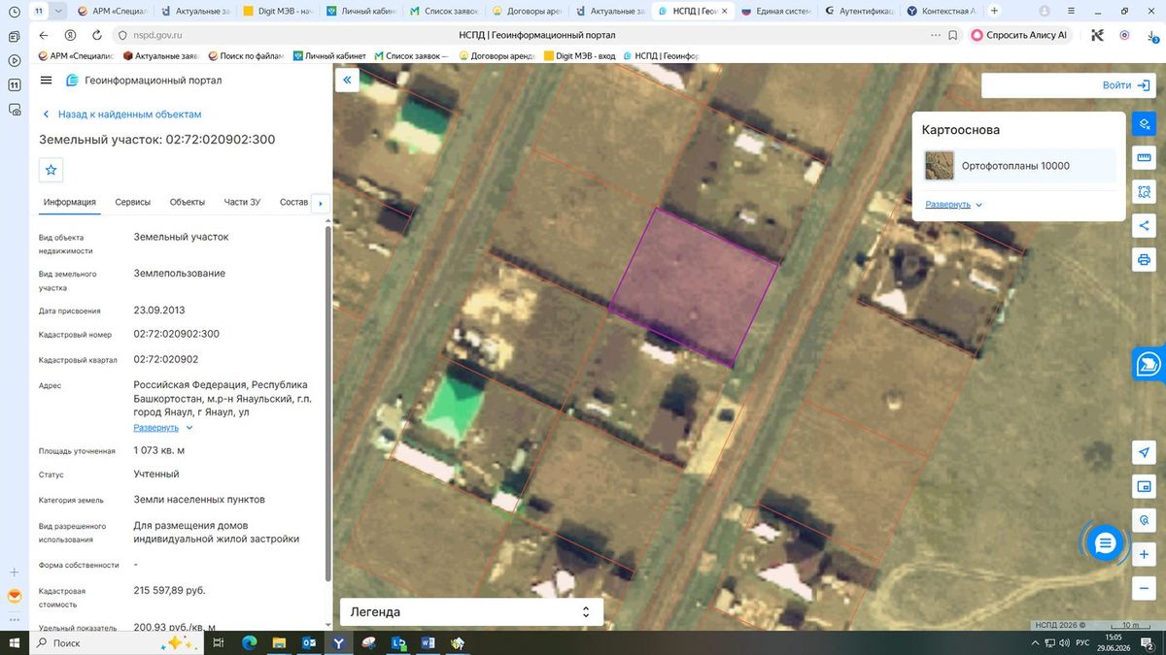Locate my position with the navigation arrow icon
This screenshot has height=655, width=1166.
pyautogui.click(x=1144, y=452)
